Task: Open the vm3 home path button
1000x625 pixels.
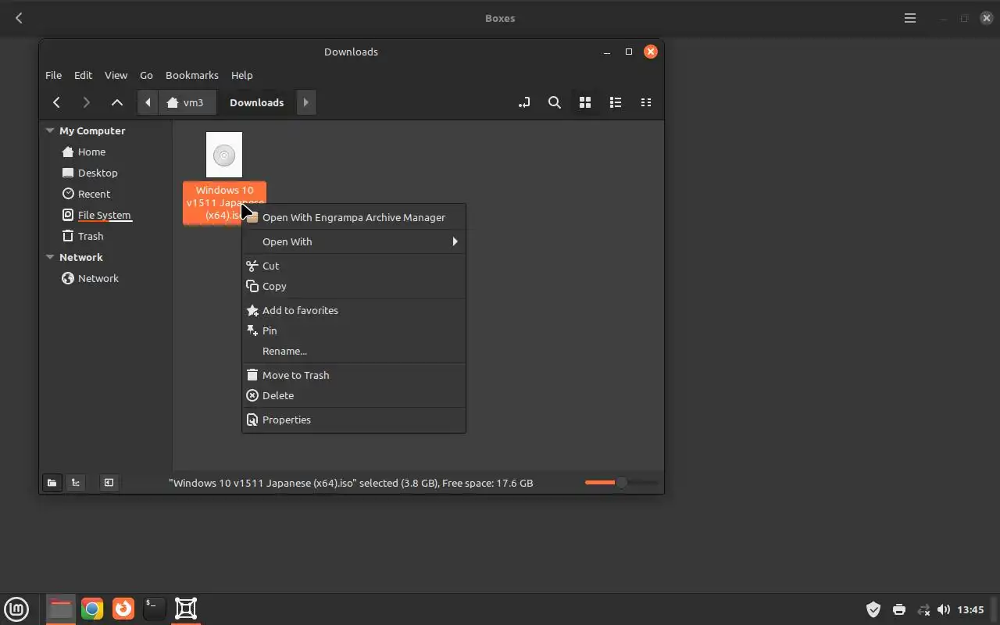Action: tap(186, 102)
